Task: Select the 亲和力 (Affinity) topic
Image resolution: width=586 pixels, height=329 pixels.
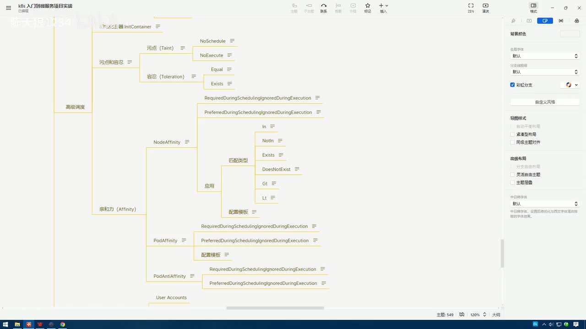Action: coord(118,209)
